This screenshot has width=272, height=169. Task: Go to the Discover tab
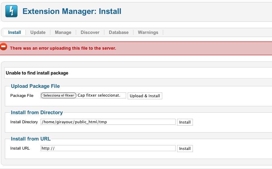coord(90,32)
